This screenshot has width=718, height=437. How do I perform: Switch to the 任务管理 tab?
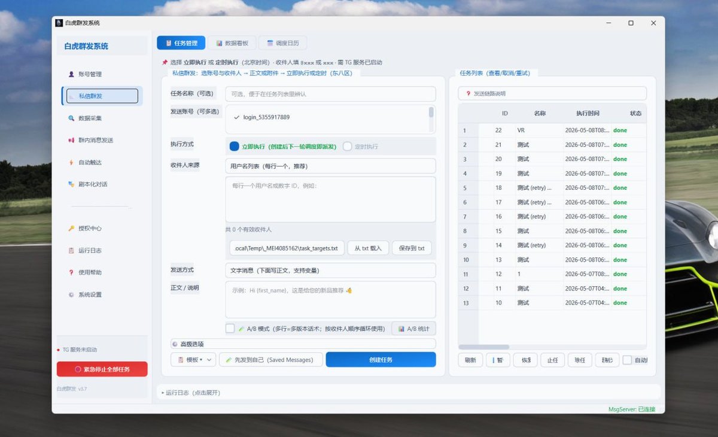click(x=181, y=43)
